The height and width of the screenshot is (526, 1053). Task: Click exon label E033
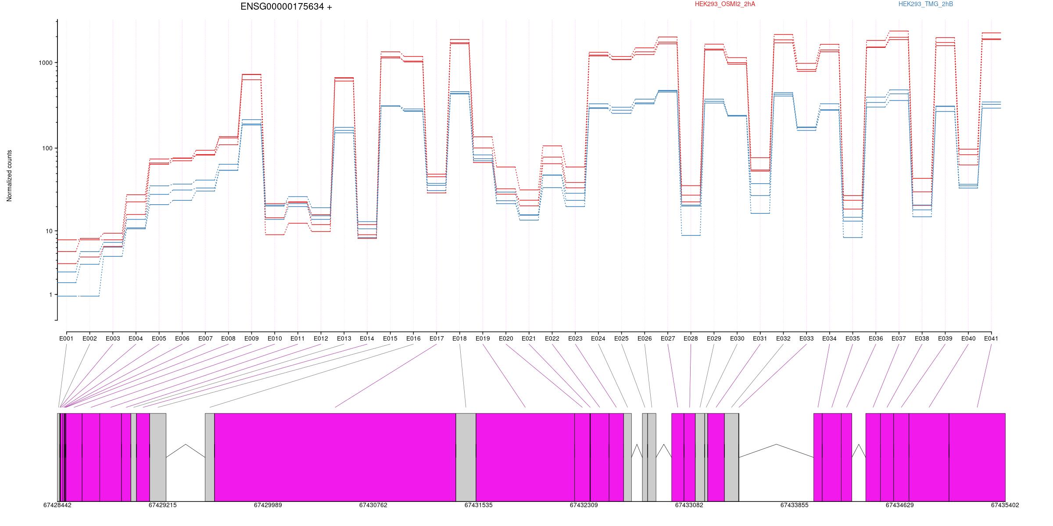tap(806, 338)
